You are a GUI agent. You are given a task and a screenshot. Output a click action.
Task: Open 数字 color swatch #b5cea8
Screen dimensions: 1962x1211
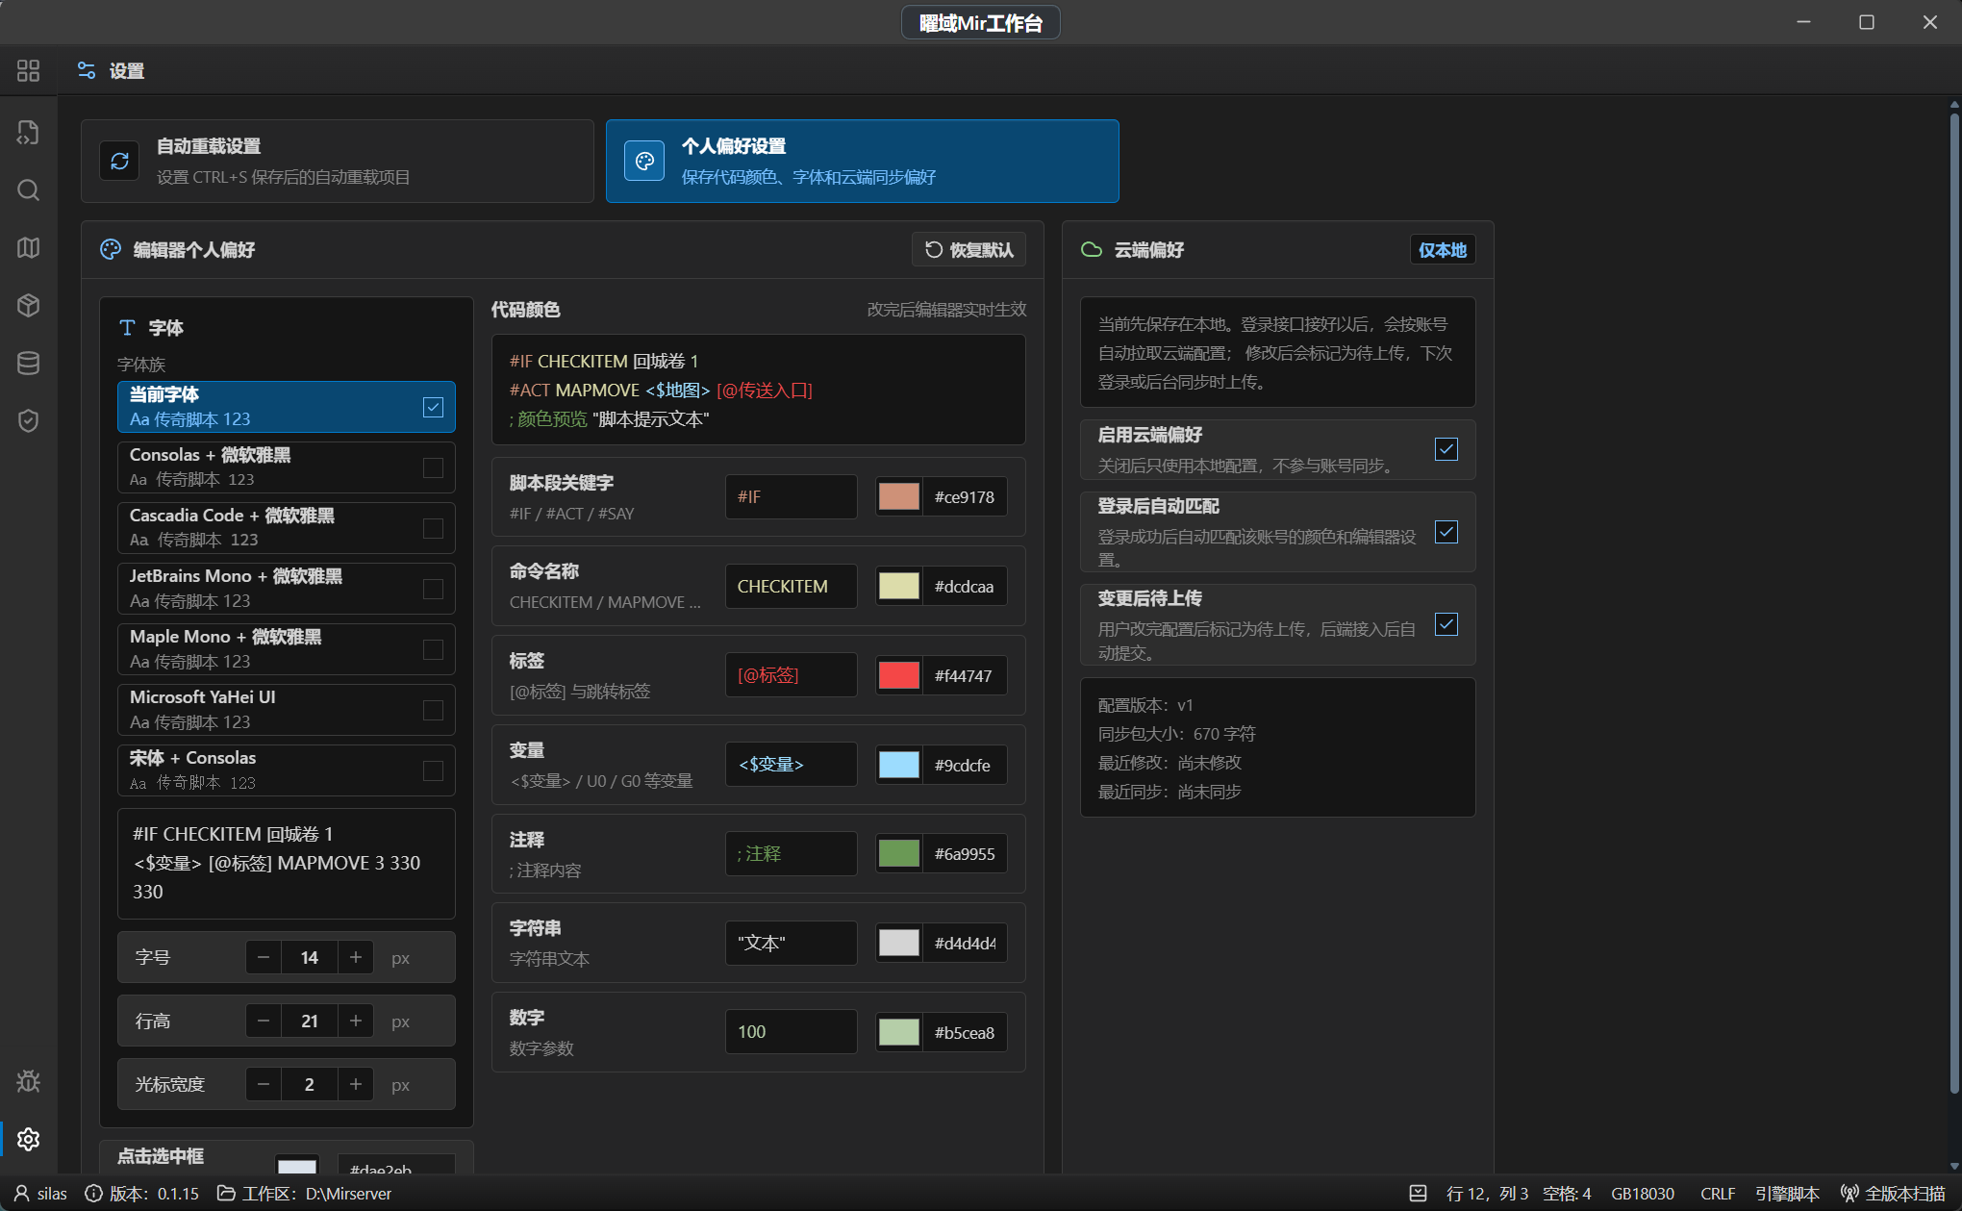[899, 1032]
